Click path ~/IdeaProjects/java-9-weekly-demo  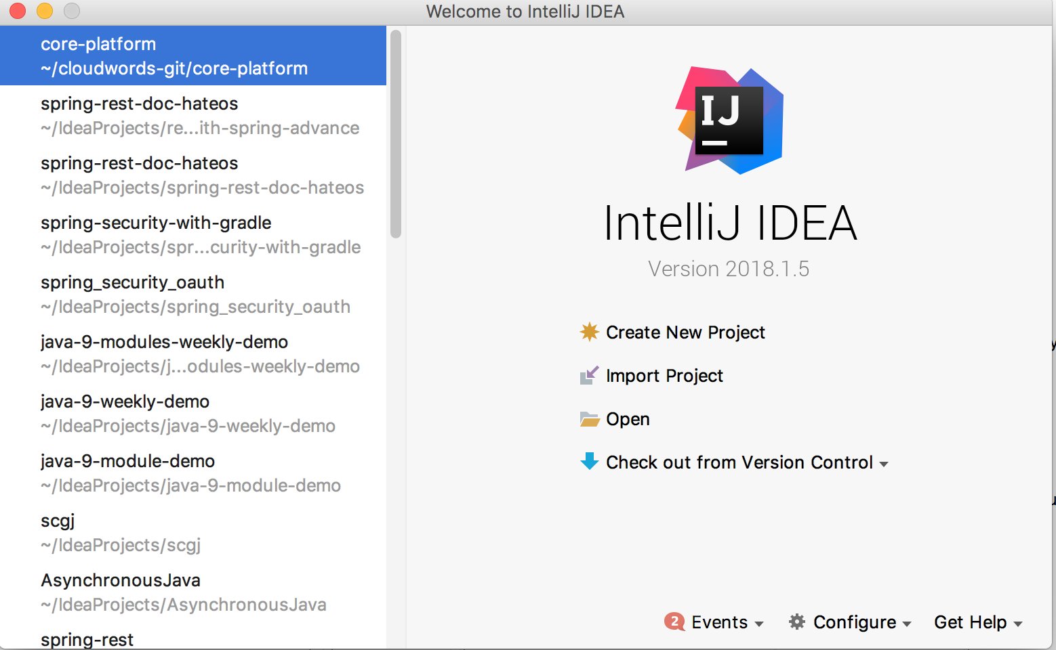188,426
